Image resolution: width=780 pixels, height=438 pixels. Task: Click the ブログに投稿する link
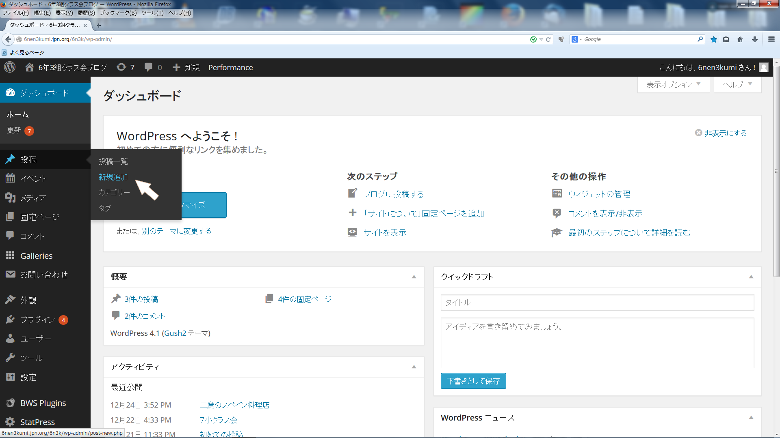[x=394, y=194]
